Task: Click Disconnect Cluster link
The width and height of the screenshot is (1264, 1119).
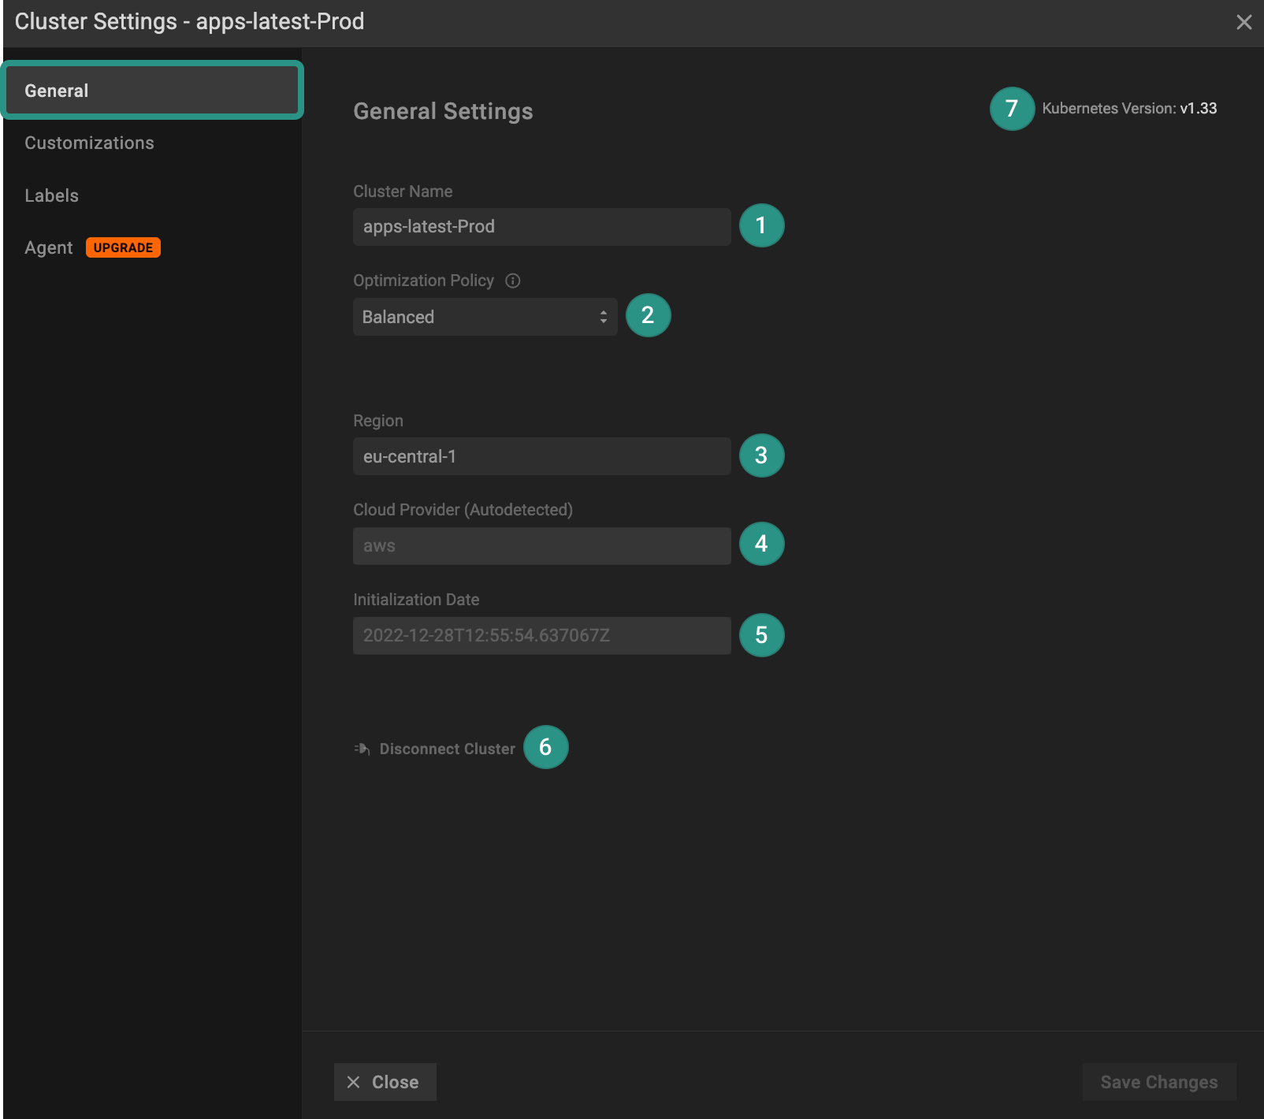Action: click(x=447, y=749)
